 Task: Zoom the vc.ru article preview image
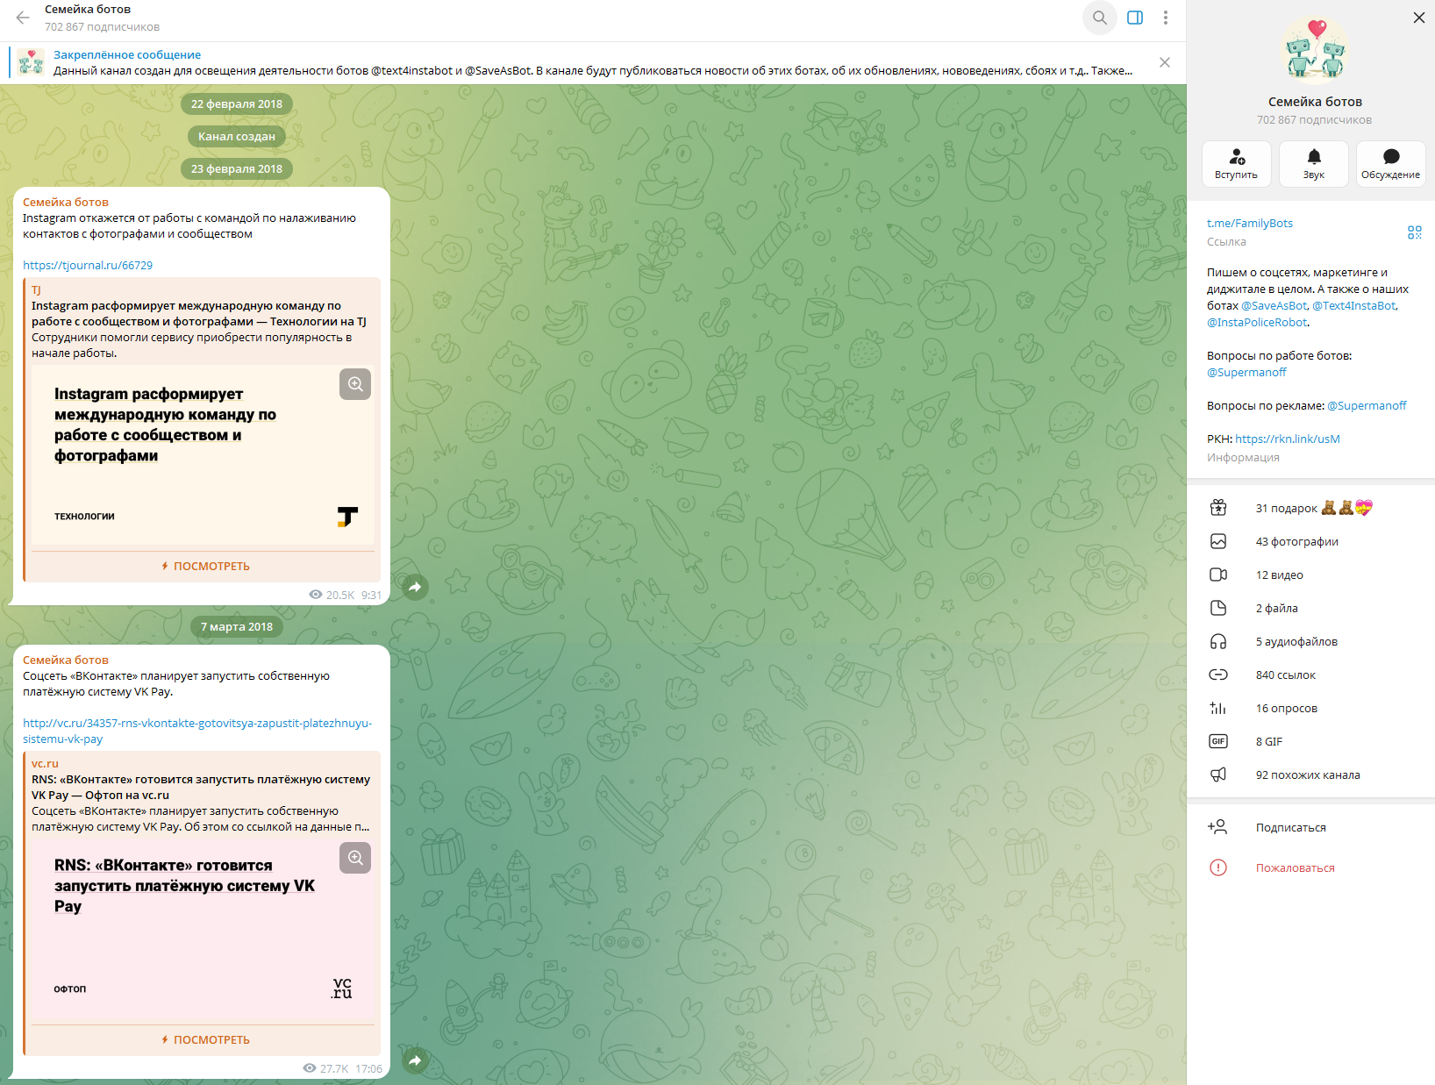pos(355,858)
